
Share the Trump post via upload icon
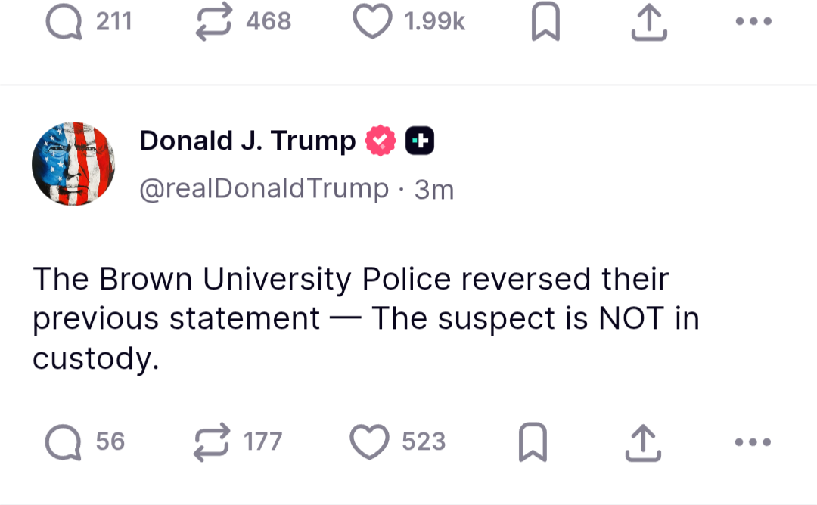point(643,442)
